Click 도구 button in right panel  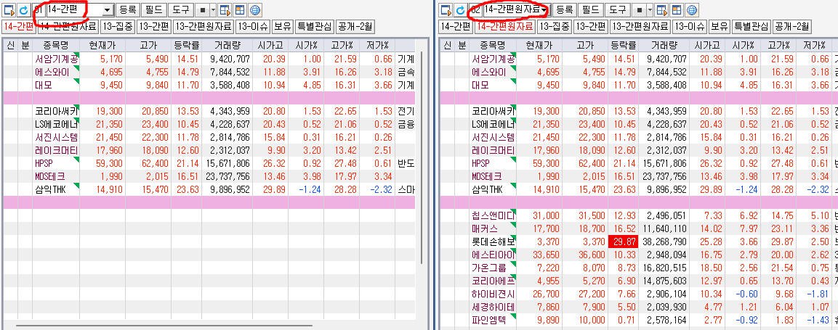[x=617, y=9]
